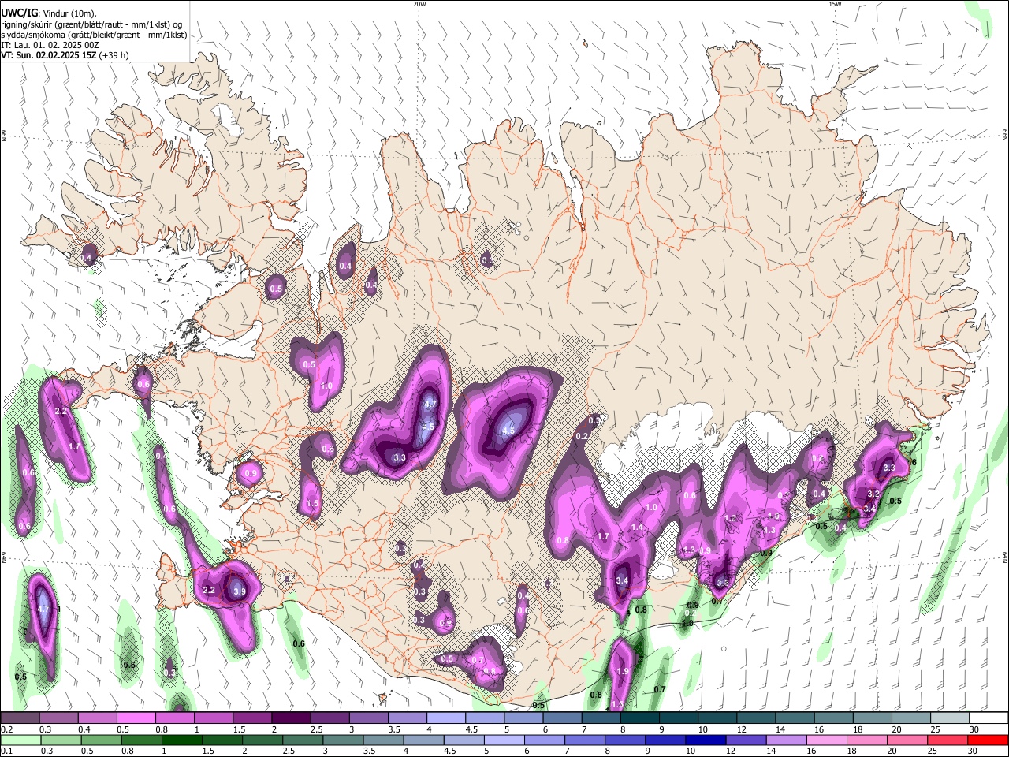Click the 0.2 label on the snow scale

pos(7,729)
